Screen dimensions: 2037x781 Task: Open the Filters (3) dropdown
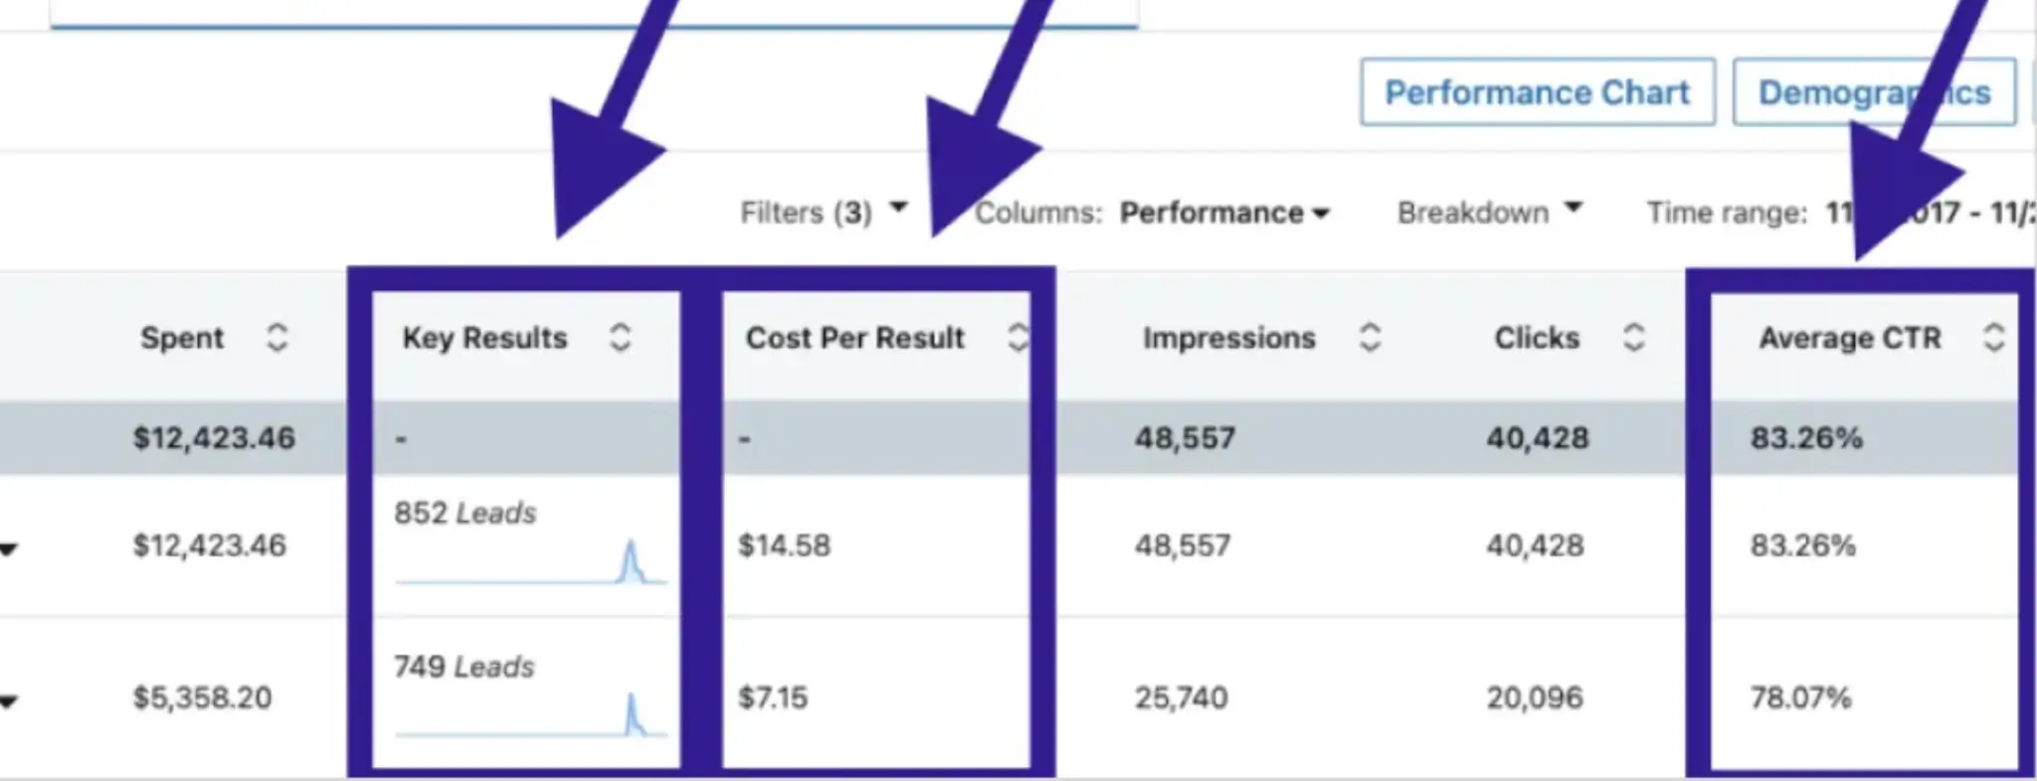(x=824, y=212)
